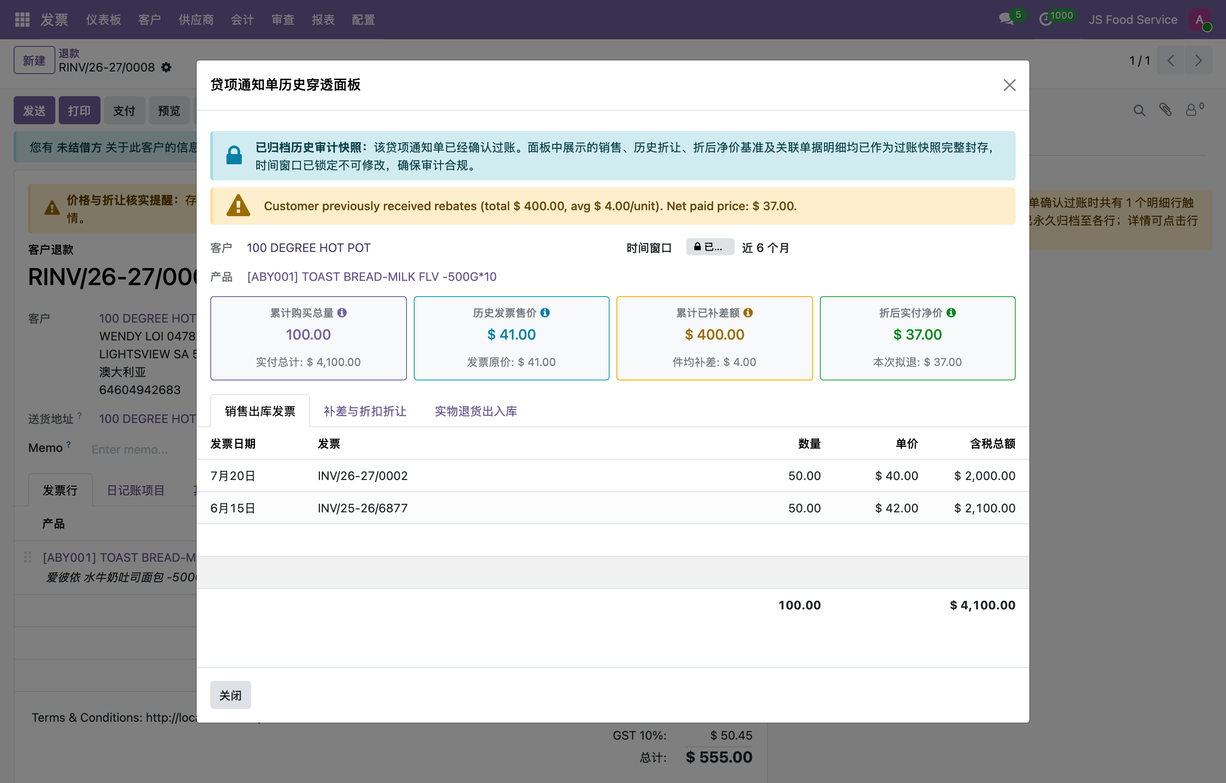Click the 数量 column header
The height and width of the screenshot is (783, 1226).
click(809, 443)
